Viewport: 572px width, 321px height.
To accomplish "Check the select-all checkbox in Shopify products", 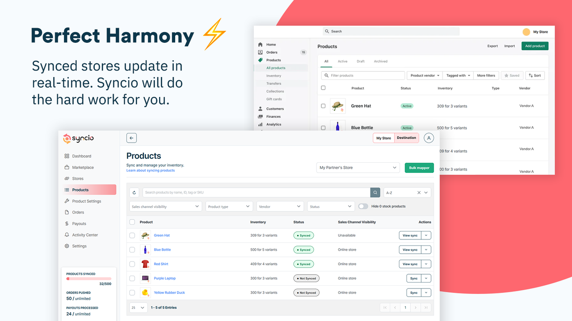I will [x=324, y=88].
